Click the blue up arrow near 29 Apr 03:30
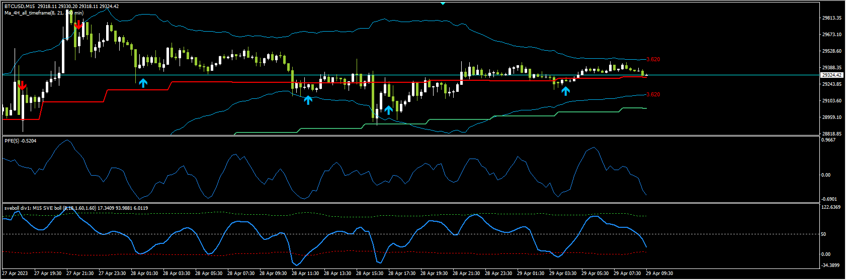 click(566, 91)
